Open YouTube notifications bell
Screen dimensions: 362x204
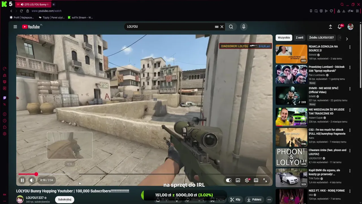pos(340,27)
